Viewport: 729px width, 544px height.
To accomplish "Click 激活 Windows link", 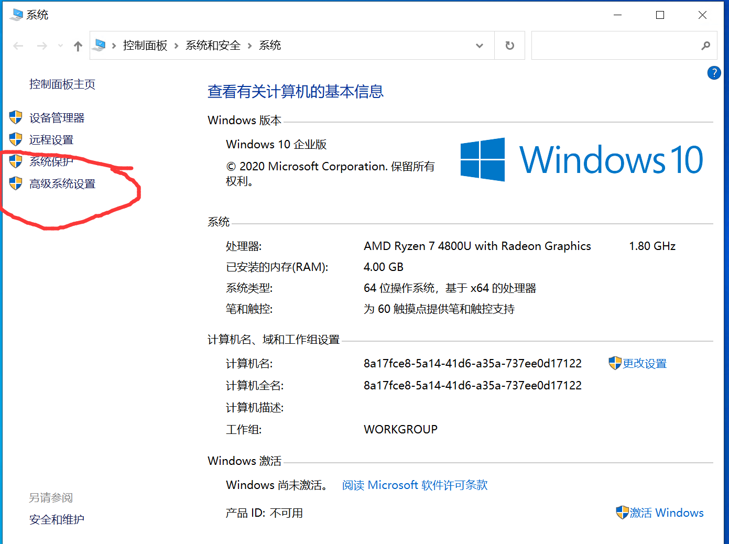I will tap(667, 513).
